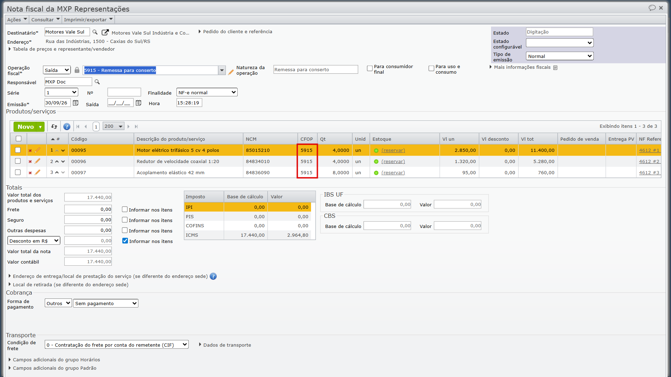Move item 1 Motor elétrico down
This screenshot has height=377, width=671.
(x=63, y=150)
